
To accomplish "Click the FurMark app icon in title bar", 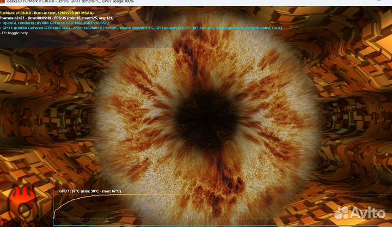I will point(2,2).
